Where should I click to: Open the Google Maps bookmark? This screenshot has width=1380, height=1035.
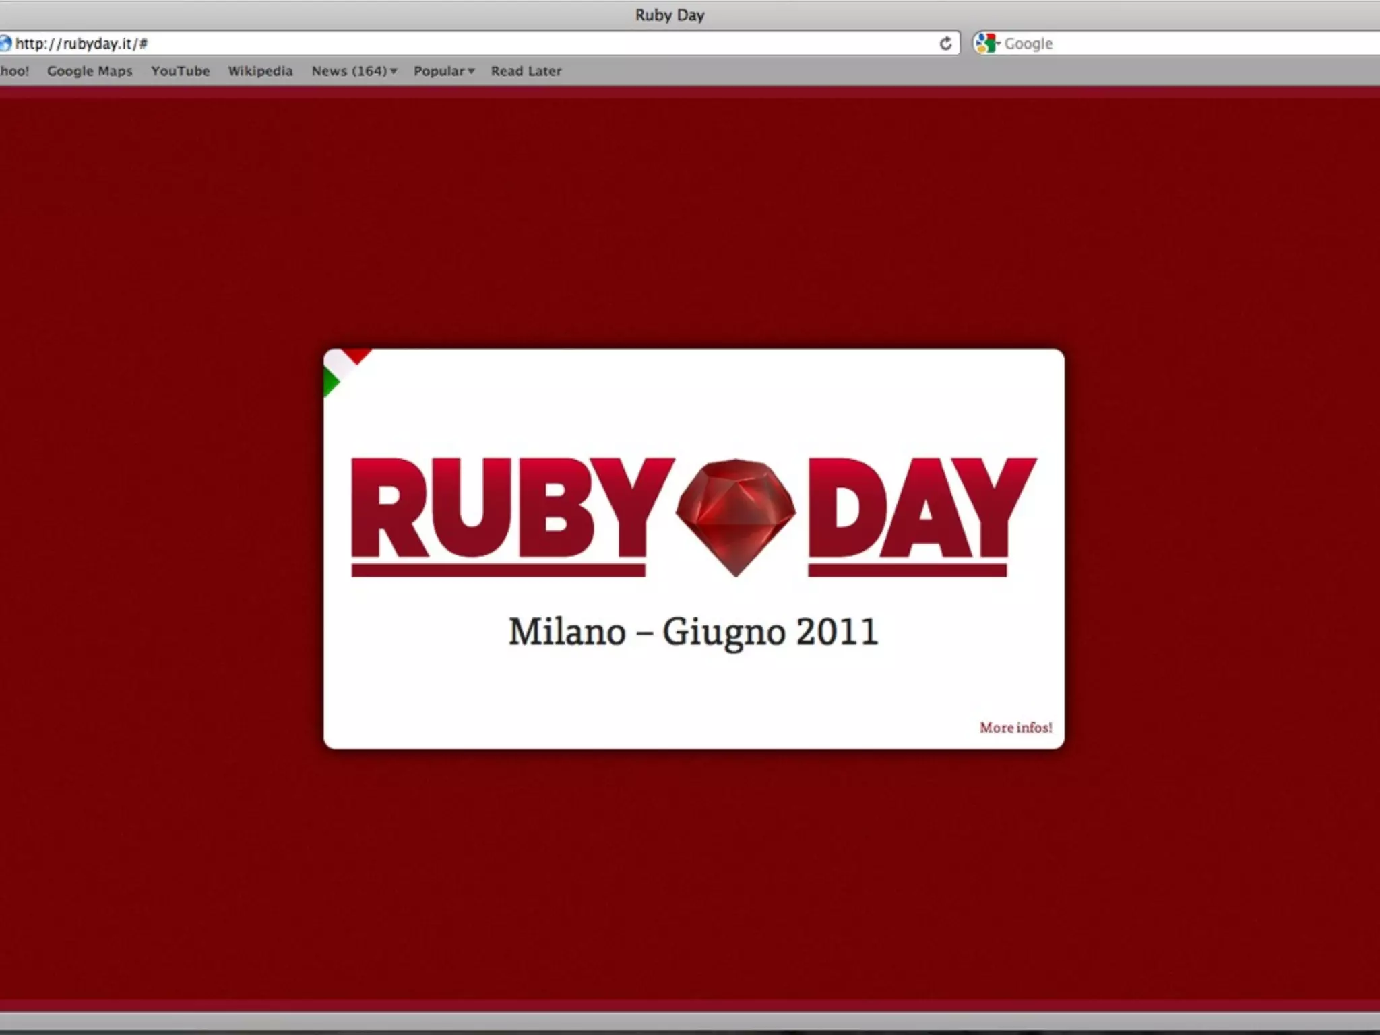point(90,71)
